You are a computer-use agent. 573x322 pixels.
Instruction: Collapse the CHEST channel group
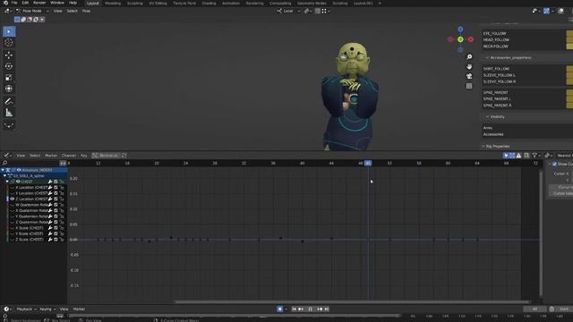[x=7, y=182]
